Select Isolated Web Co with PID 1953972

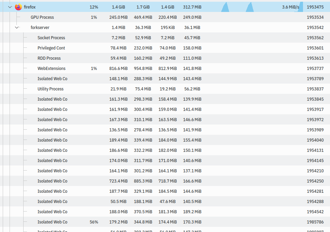(x=165, y=119)
